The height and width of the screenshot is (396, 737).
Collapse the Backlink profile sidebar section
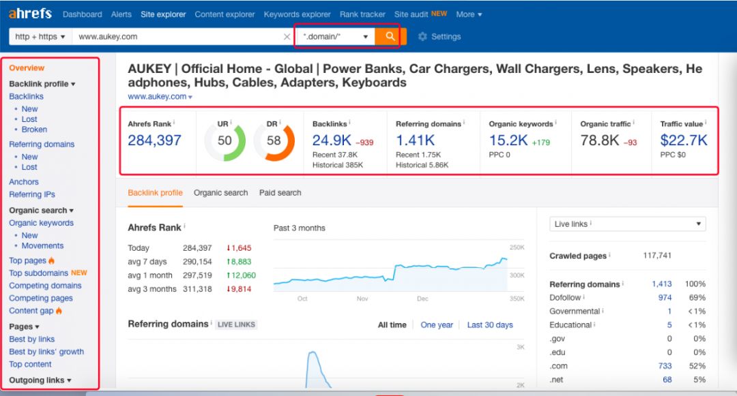pyautogui.click(x=42, y=84)
